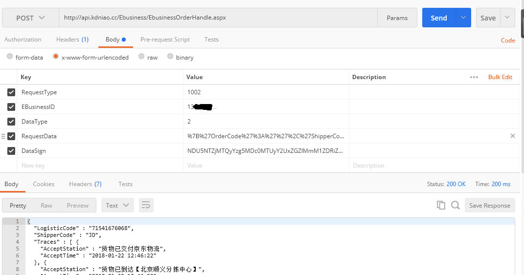Uncheck the DataType parameter

[11, 122]
